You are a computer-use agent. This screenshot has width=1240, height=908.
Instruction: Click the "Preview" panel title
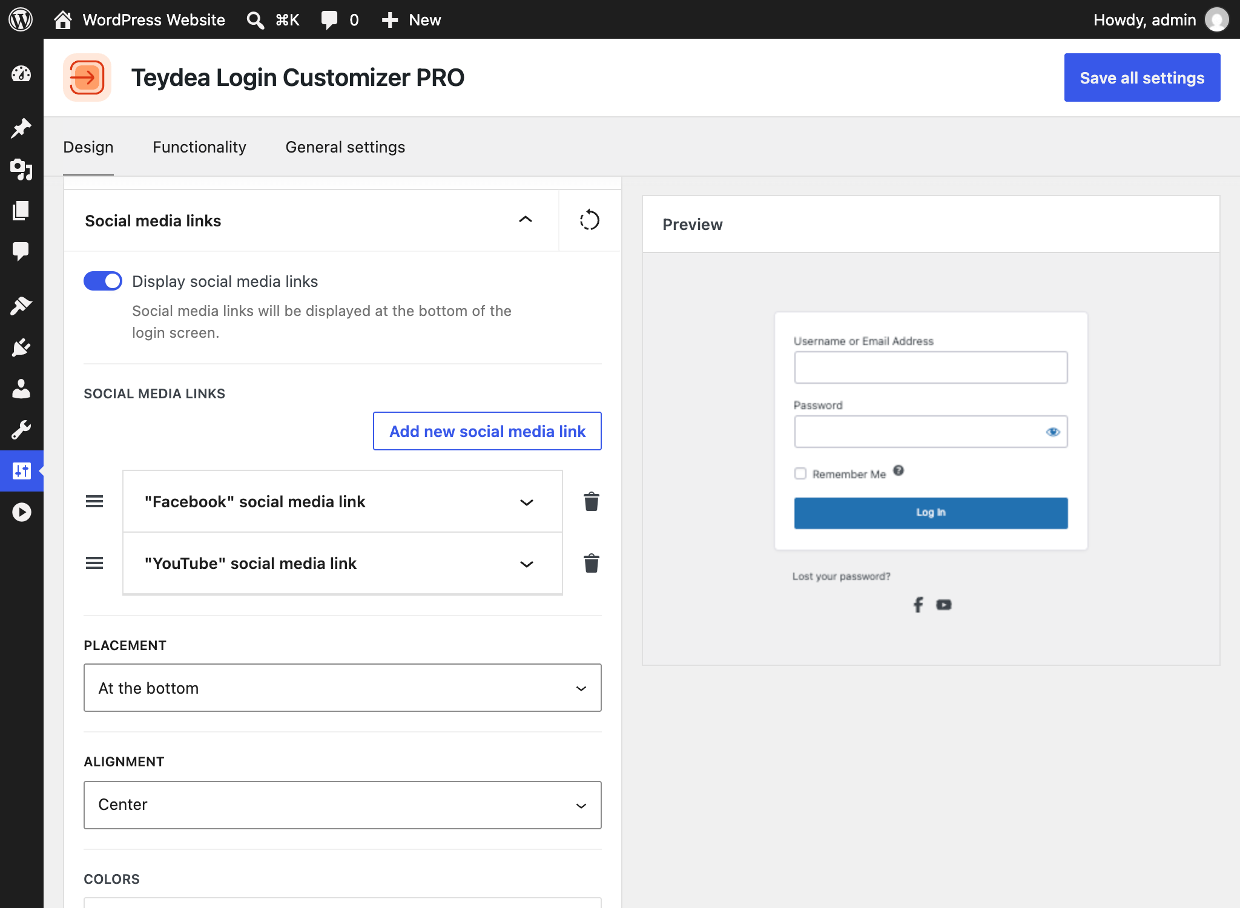692,225
